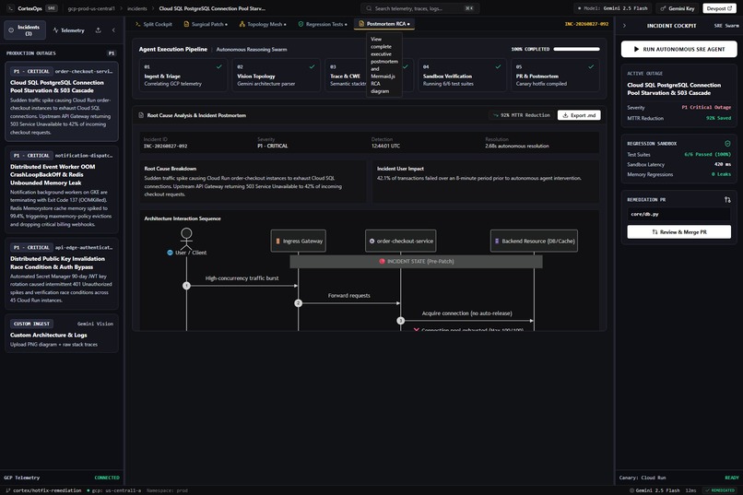Viewport: 743px width, 495px height.
Task: Click Review & Merge PR button
Action: coord(678,232)
